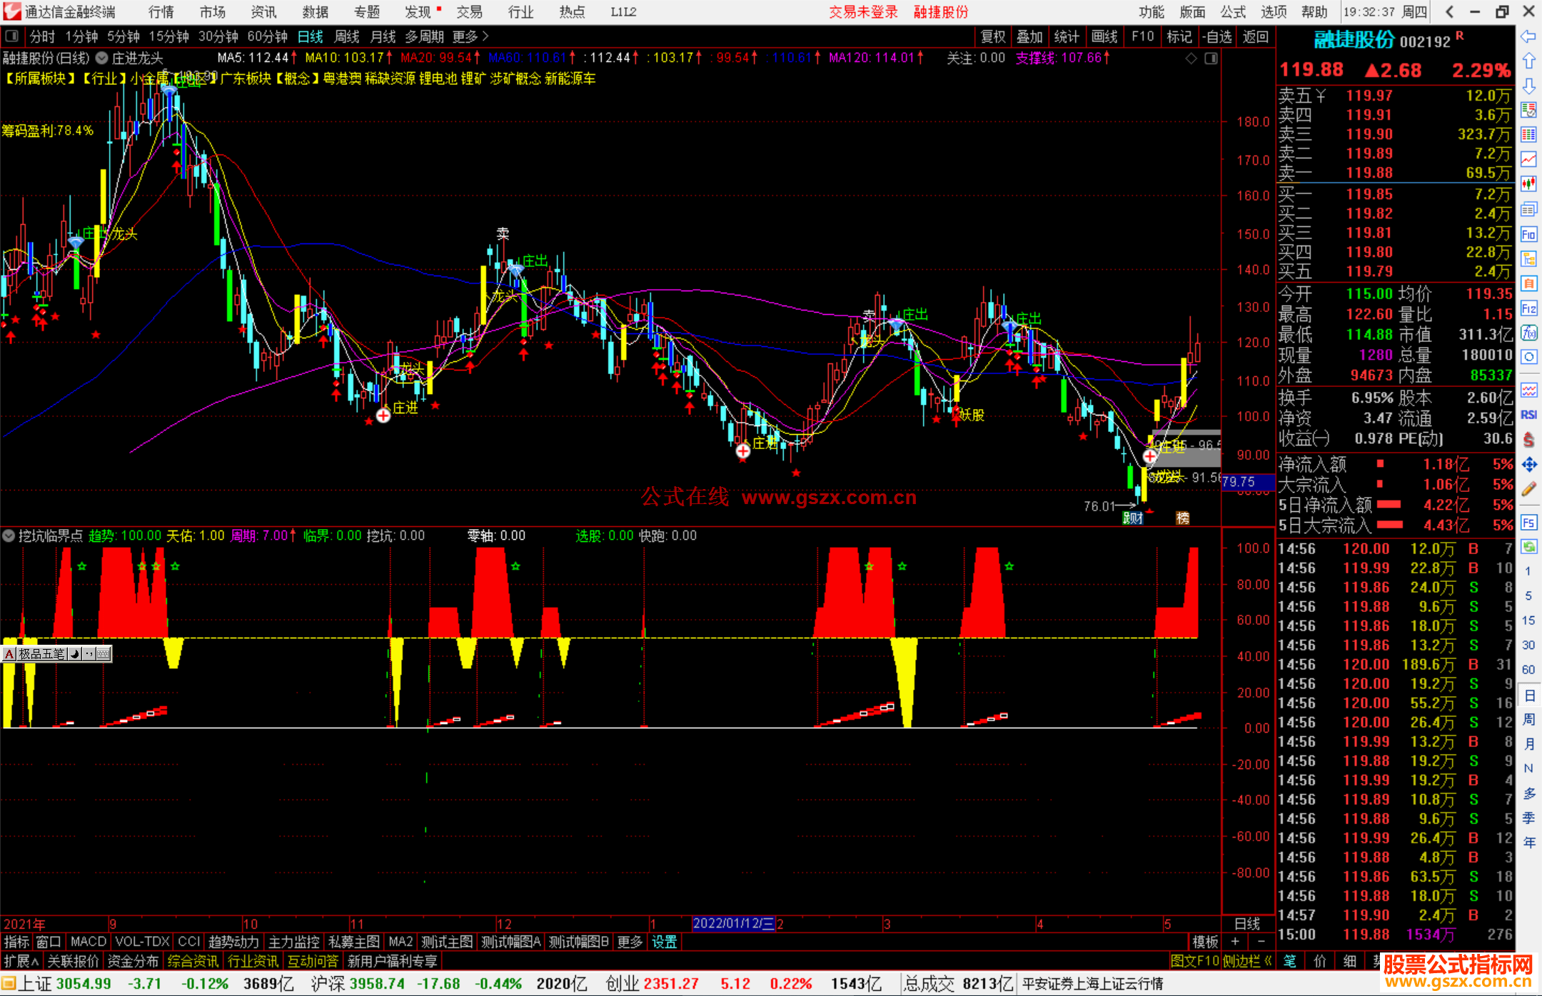This screenshot has height=996, width=1542.
Task: Click the up arrow icon in right sidebar
Action: [x=1528, y=61]
